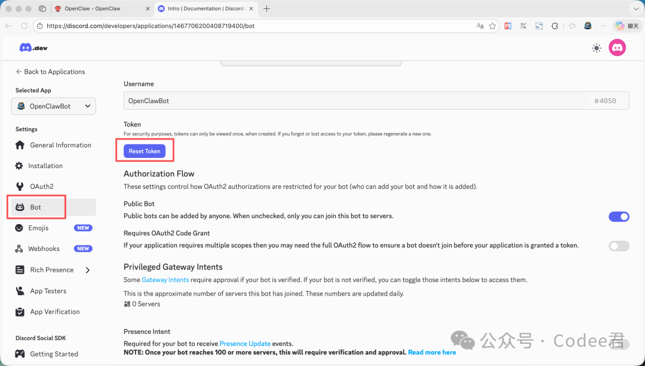Expand Rich Presence submenu chevron
645x366 pixels.
[x=88, y=270]
